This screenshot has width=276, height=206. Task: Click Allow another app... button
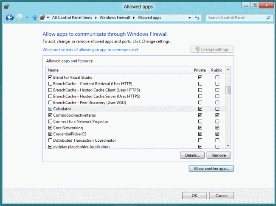(x=211, y=169)
